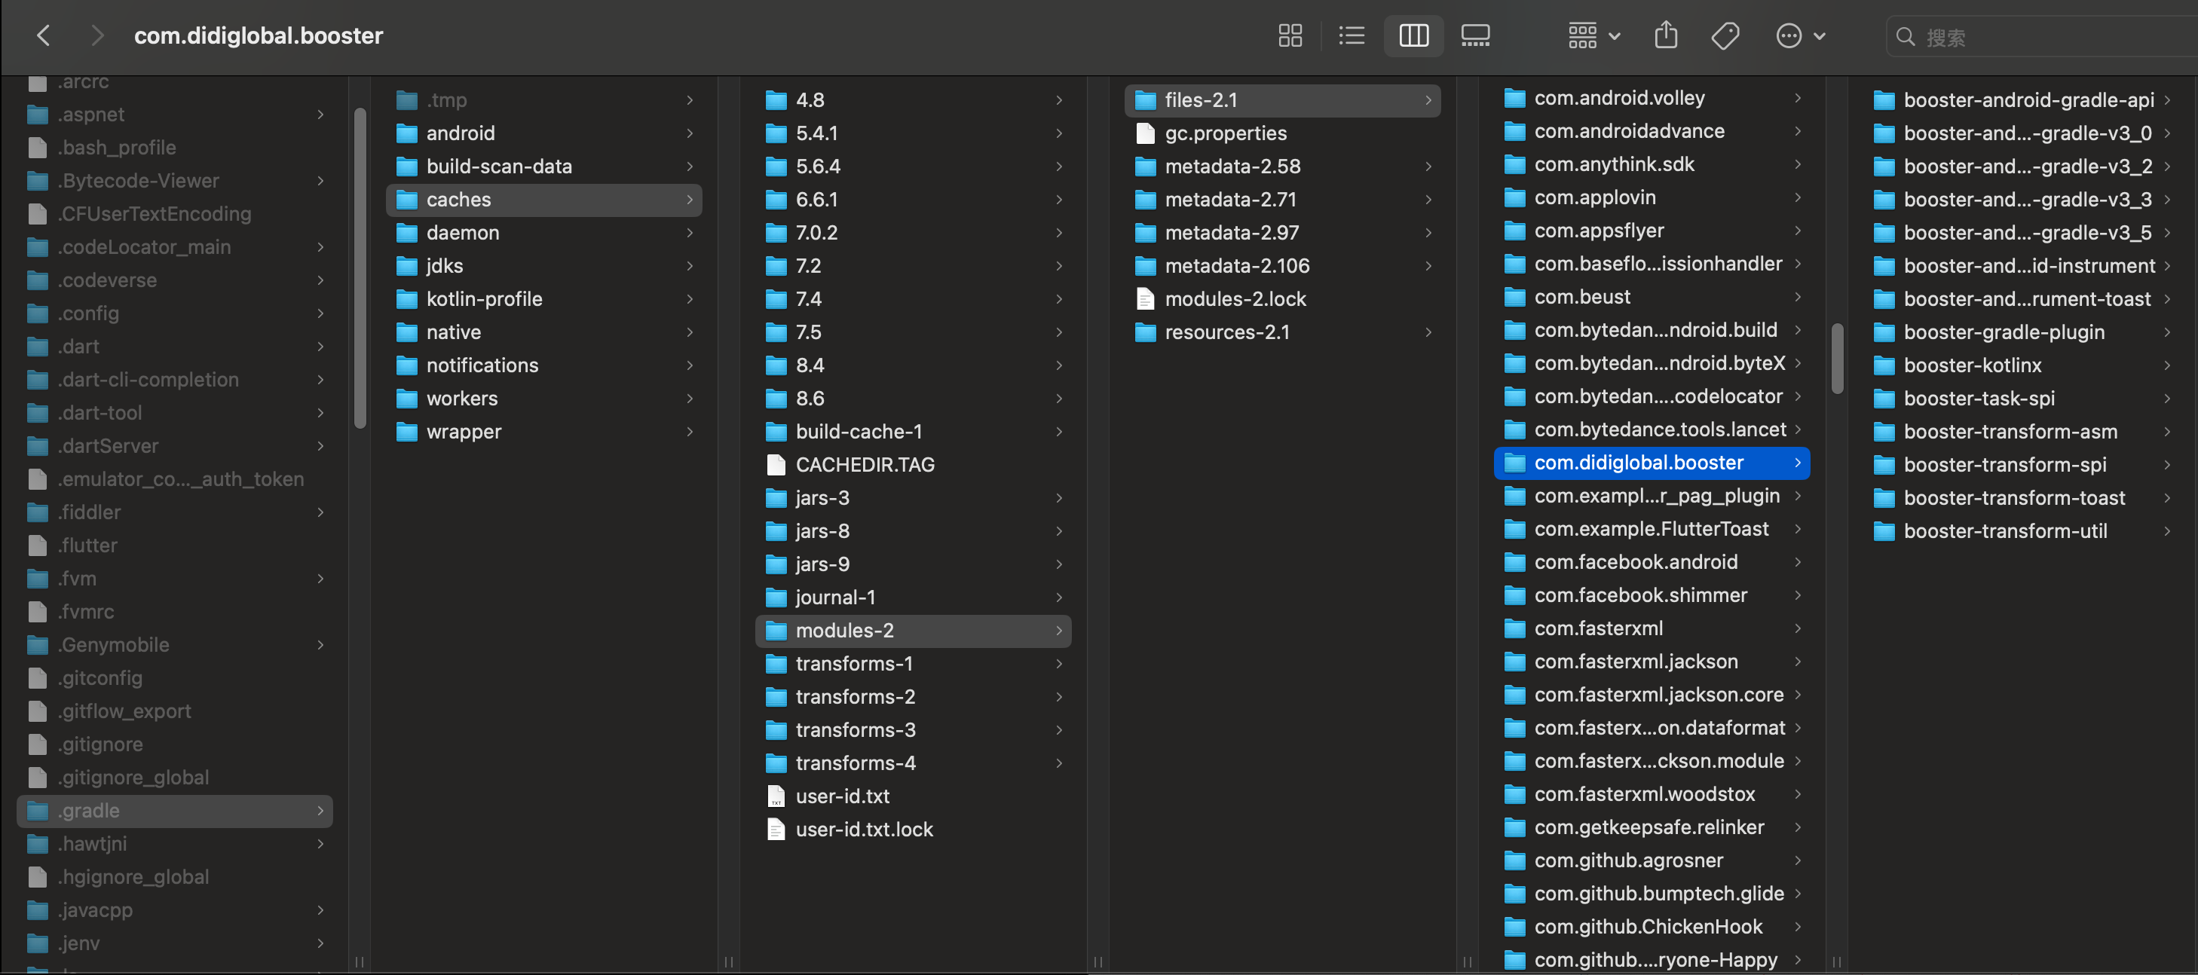
Task: Expand the booster-gradle-plugin folder chevron
Action: tap(2166, 332)
